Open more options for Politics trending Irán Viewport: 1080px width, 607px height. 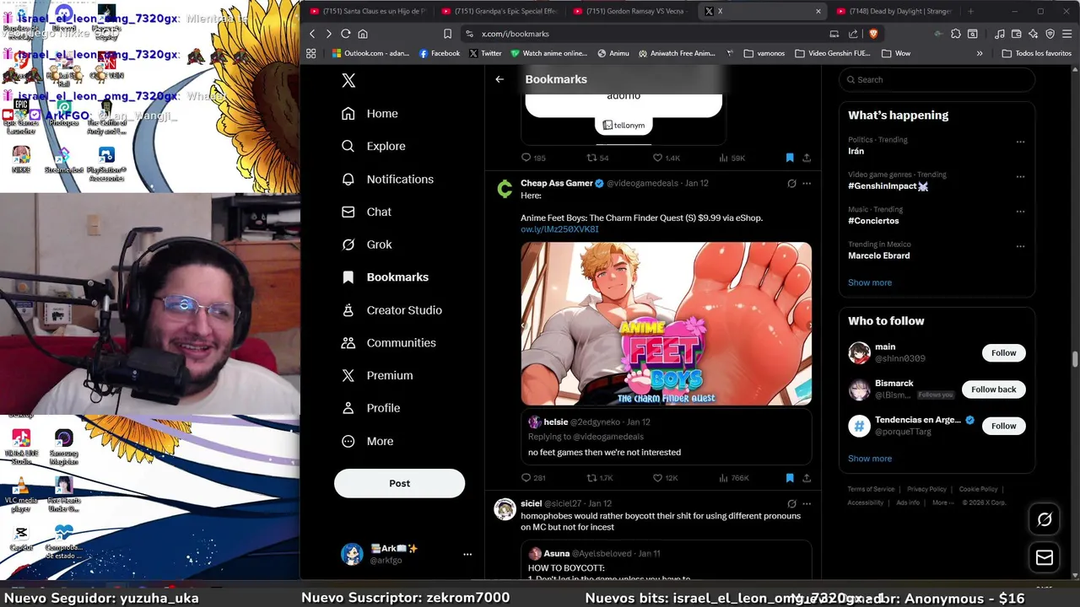[x=1020, y=142]
